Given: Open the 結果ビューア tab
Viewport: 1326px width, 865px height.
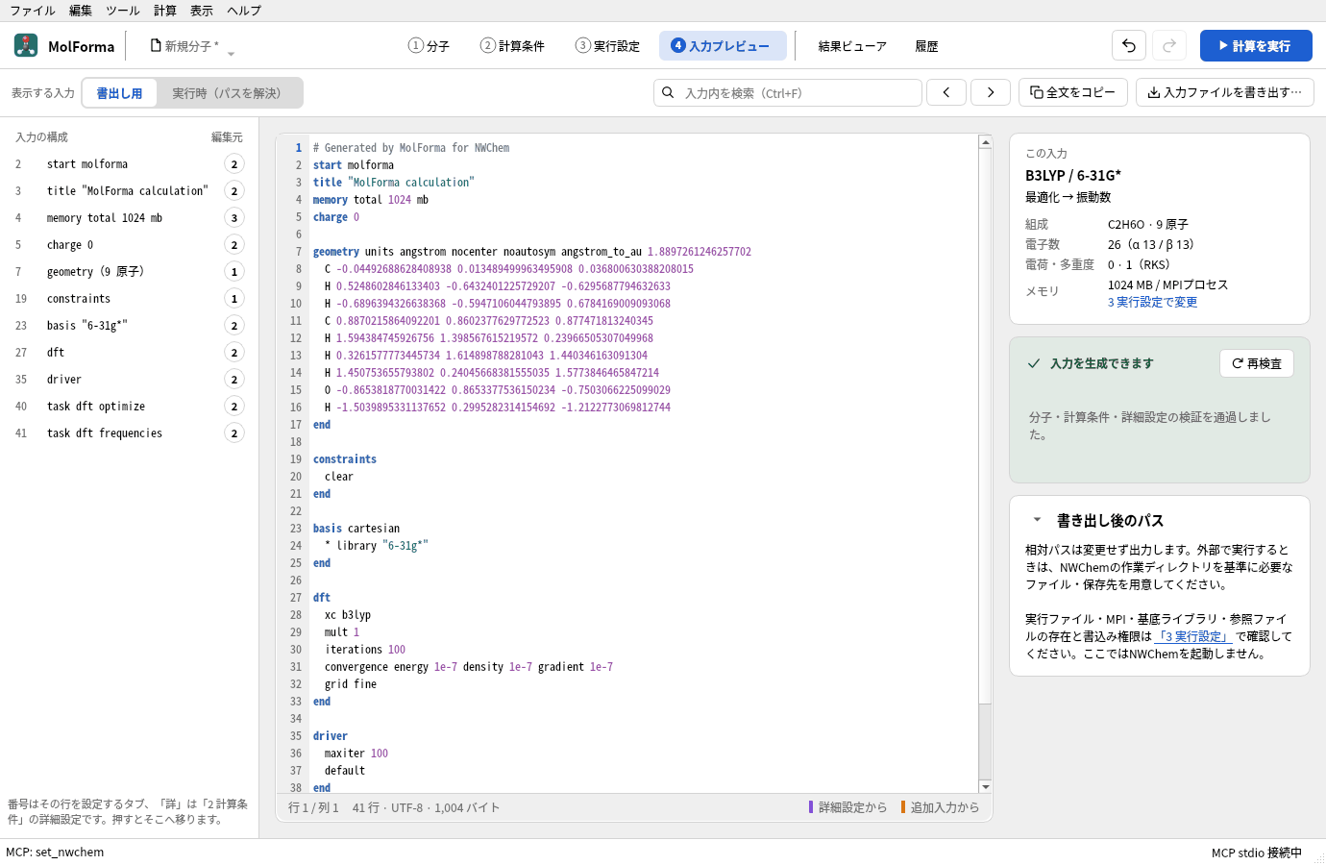Looking at the screenshot, I should (852, 46).
